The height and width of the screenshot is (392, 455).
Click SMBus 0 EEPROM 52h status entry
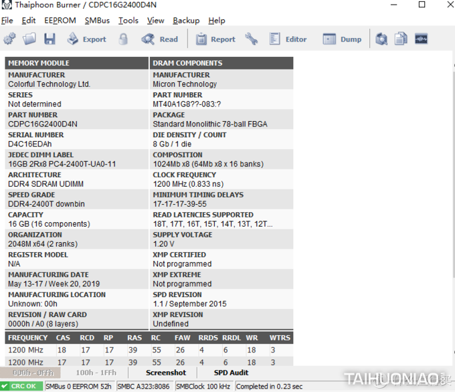tap(78, 386)
